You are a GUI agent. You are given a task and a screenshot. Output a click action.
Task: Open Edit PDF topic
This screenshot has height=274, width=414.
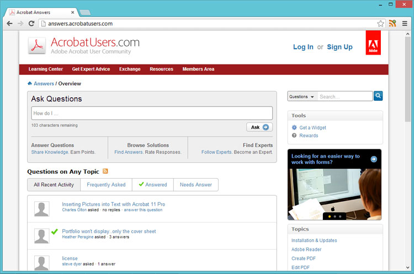click(x=300, y=267)
